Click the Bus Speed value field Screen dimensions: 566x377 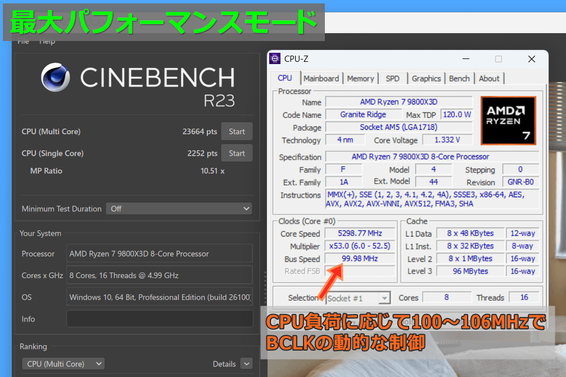tap(360, 258)
